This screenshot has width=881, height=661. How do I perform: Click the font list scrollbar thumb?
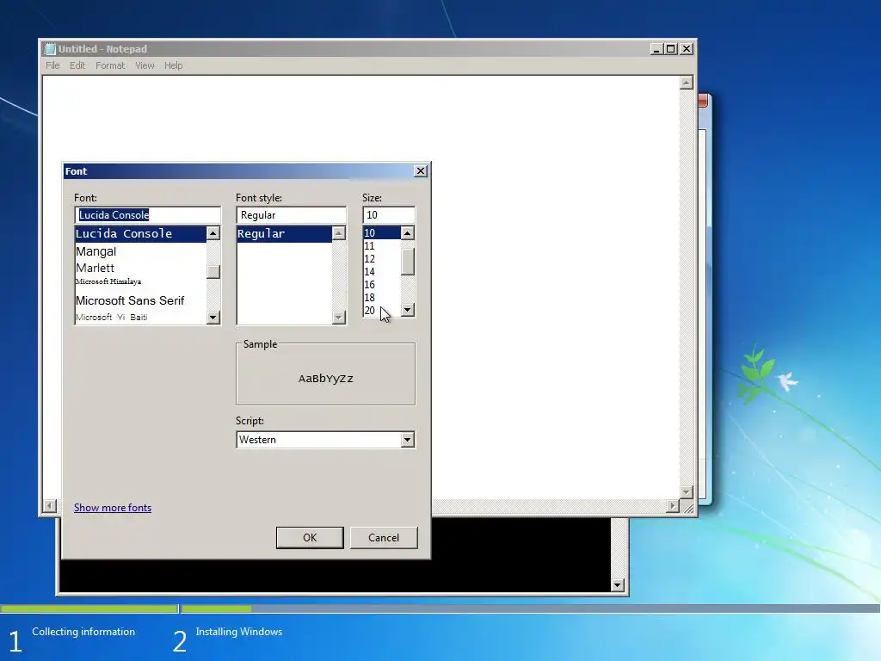(213, 271)
